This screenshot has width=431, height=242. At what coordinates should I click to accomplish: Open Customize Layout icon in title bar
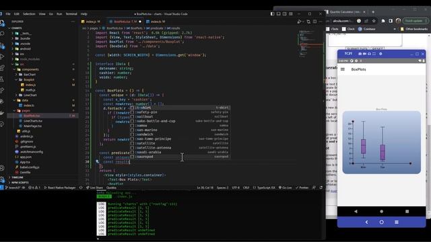coord(291,13)
